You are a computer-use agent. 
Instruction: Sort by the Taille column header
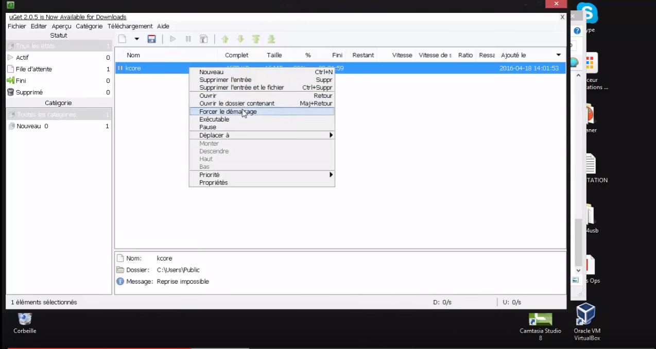[x=274, y=55]
